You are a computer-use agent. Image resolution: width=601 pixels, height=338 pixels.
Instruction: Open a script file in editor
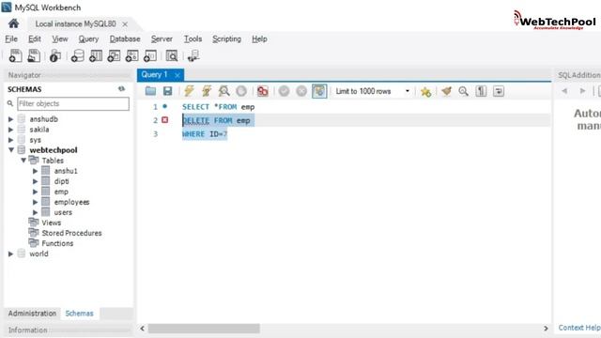[150, 91]
